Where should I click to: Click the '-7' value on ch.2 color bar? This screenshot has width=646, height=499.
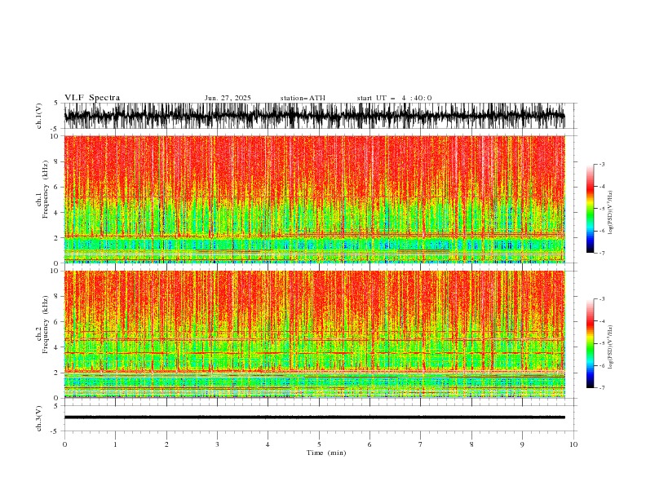click(x=601, y=388)
